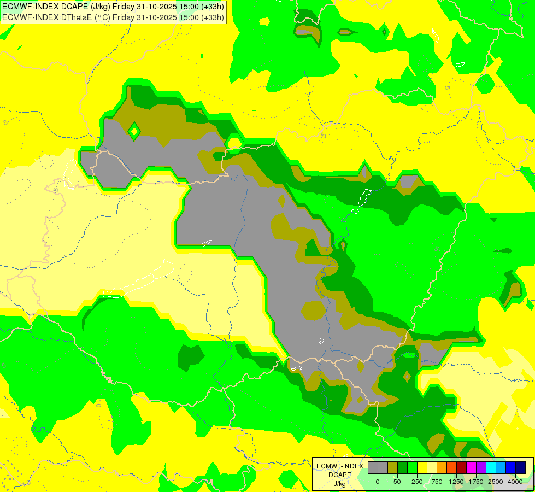The width and height of the screenshot is (535, 492).
Task: Click the legend value 750
Action: click(437, 482)
